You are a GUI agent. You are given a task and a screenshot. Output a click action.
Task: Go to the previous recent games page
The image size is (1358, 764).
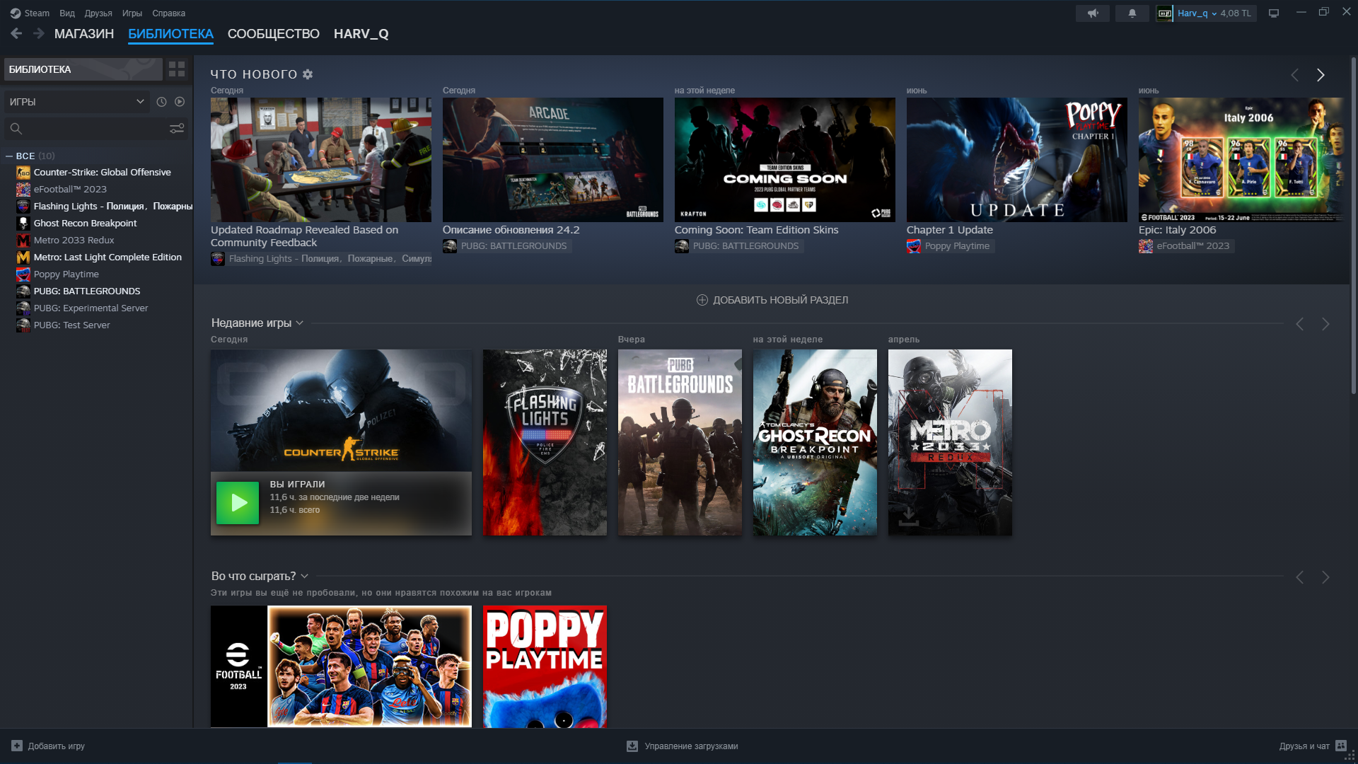(1299, 324)
